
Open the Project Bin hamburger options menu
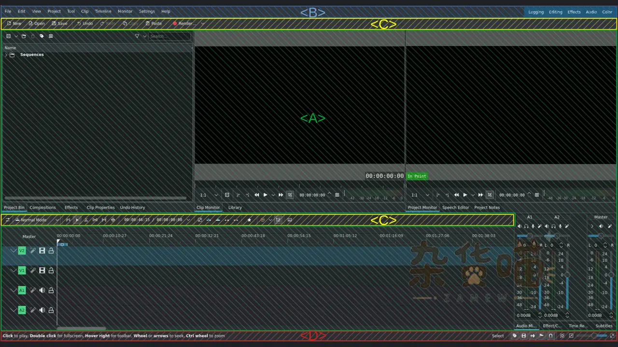coord(51,36)
